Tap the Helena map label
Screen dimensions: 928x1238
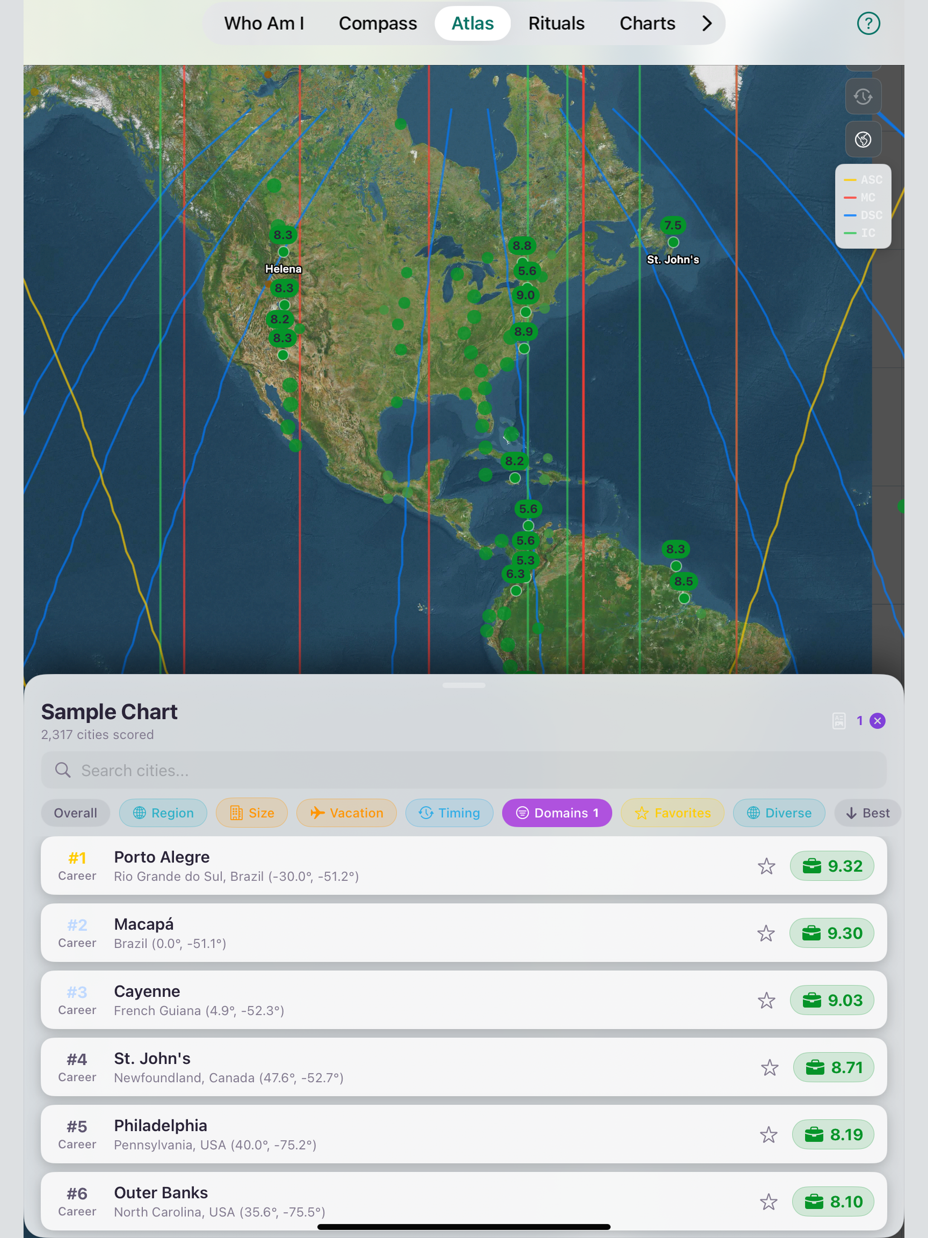(x=283, y=269)
